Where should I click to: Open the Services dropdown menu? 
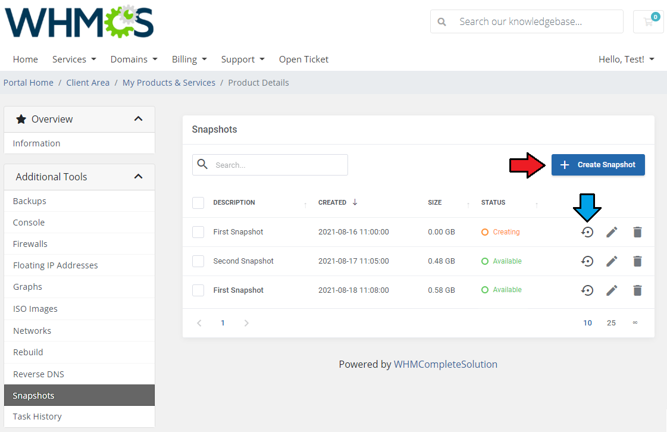point(74,59)
